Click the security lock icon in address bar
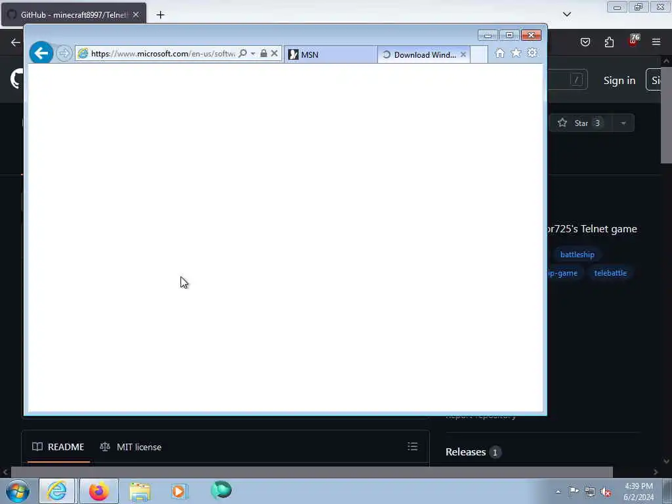The height and width of the screenshot is (504, 672). coord(264,53)
